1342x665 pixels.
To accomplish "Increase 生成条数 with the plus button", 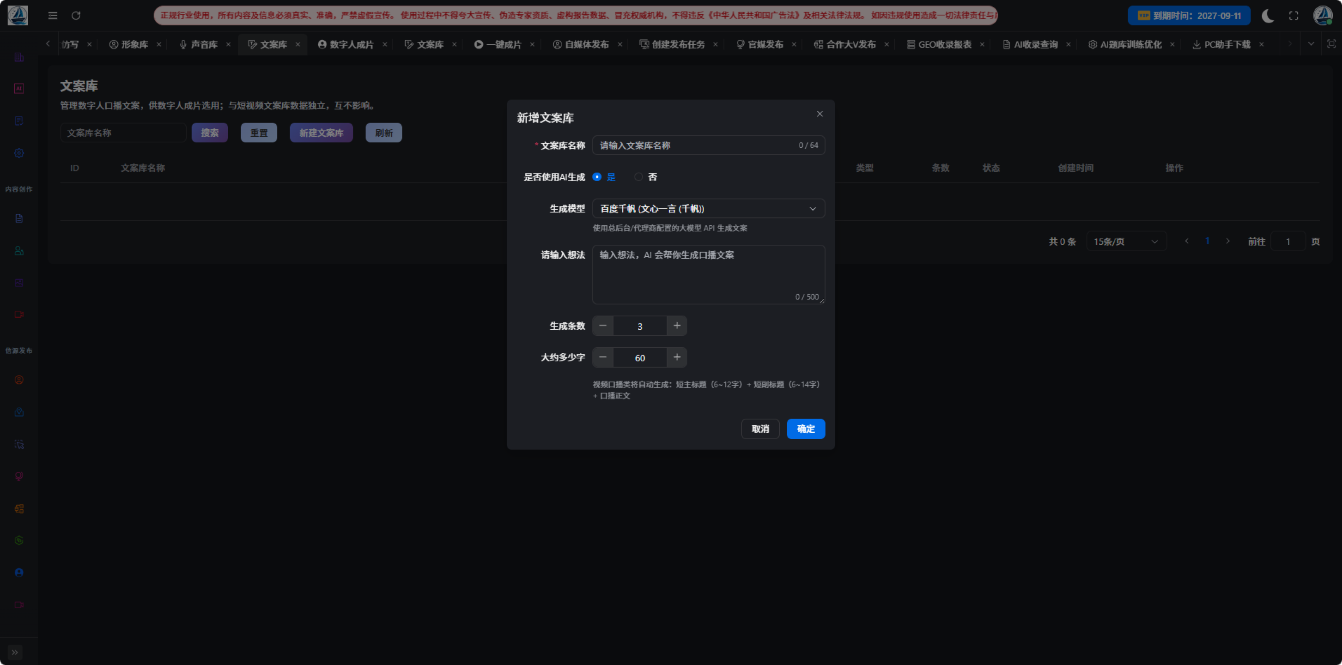I will coord(677,326).
